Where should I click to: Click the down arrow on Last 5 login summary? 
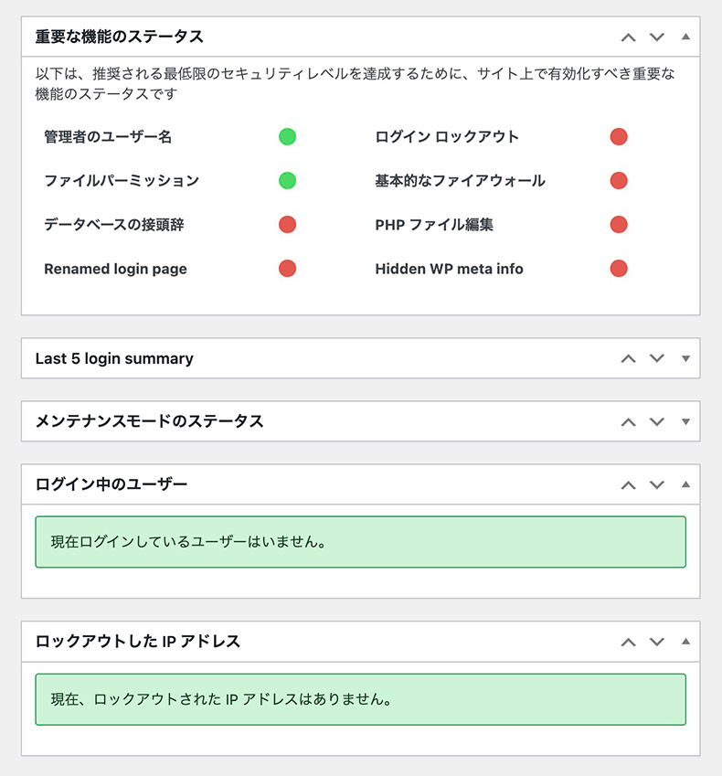[x=656, y=358]
